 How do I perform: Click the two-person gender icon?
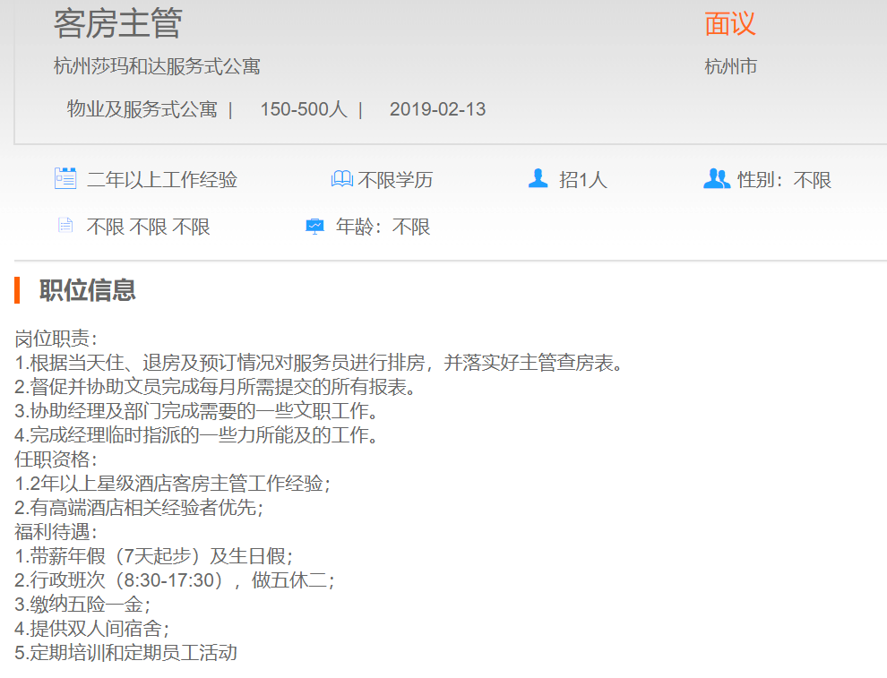click(716, 178)
